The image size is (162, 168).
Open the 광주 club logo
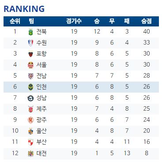[31, 120]
